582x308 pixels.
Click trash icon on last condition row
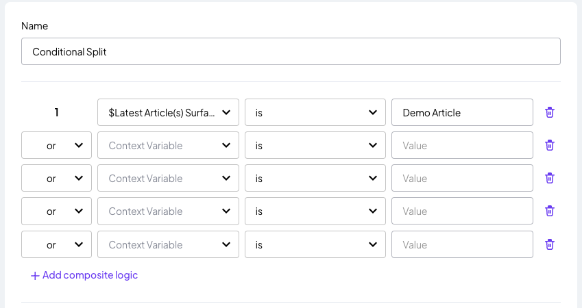pyautogui.click(x=550, y=244)
